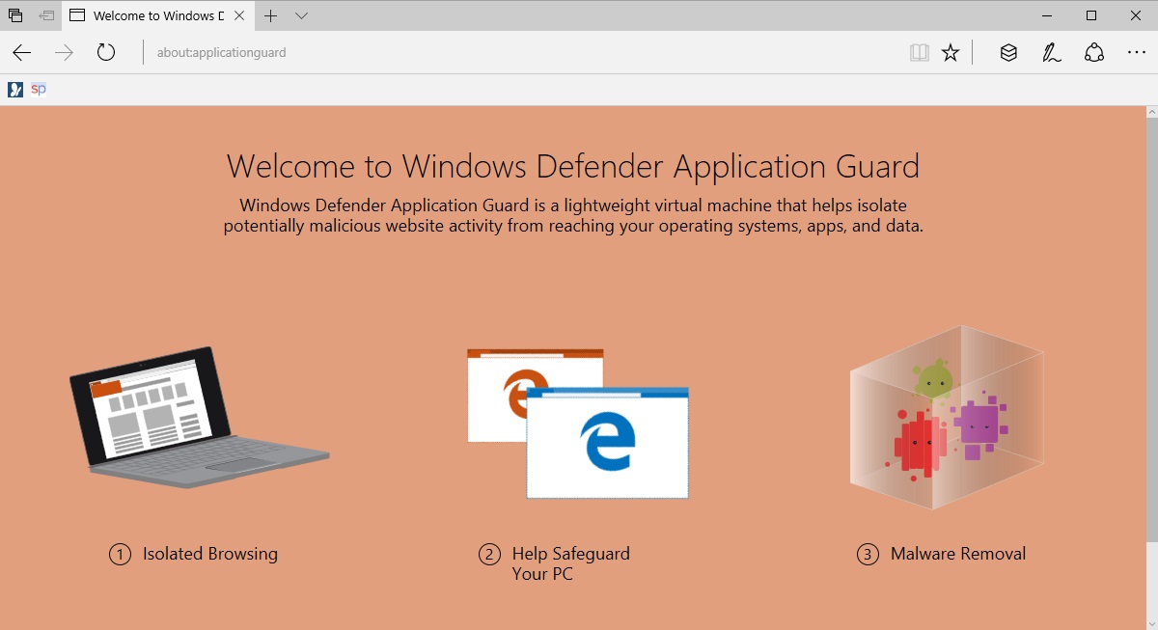This screenshot has height=630, width=1158.
Task: Click the address bar about:applicationguard
Action: (x=521, y=53)
